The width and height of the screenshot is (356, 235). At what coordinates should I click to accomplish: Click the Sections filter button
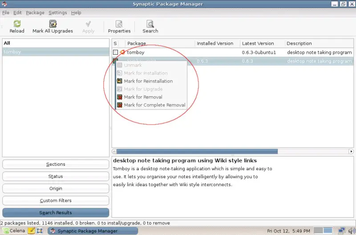point(56,164)
